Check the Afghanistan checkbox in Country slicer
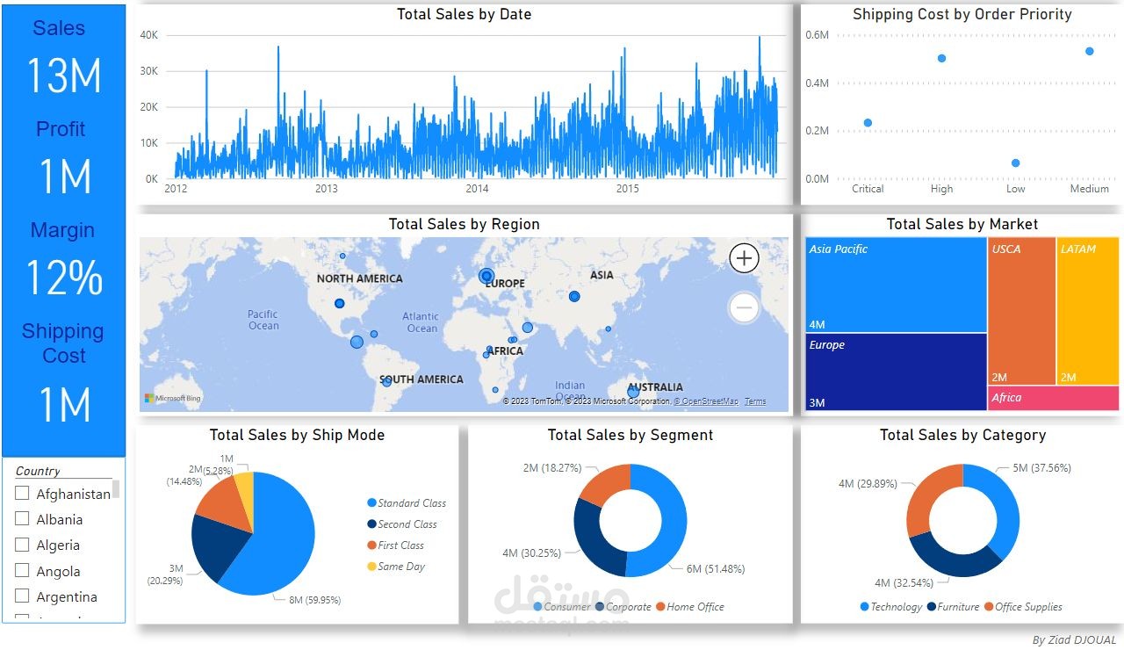Image resolution: width=1124 pixels, height=650 pixels. point(22,493)
